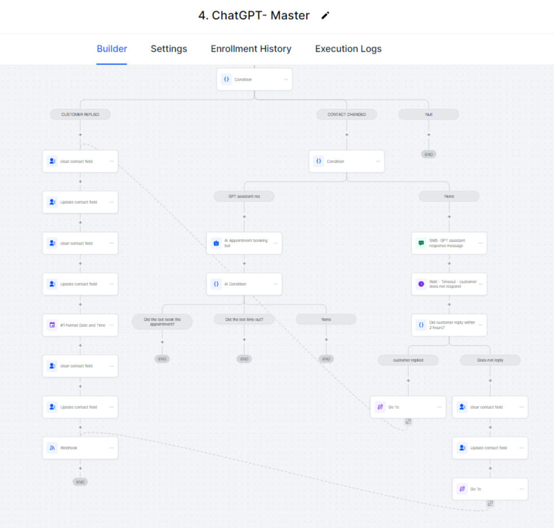Open the three-dot menu on the topmost Condition node
Viewport: 554px width, 528px height.
pyautogui.click(x=286, y=80)
